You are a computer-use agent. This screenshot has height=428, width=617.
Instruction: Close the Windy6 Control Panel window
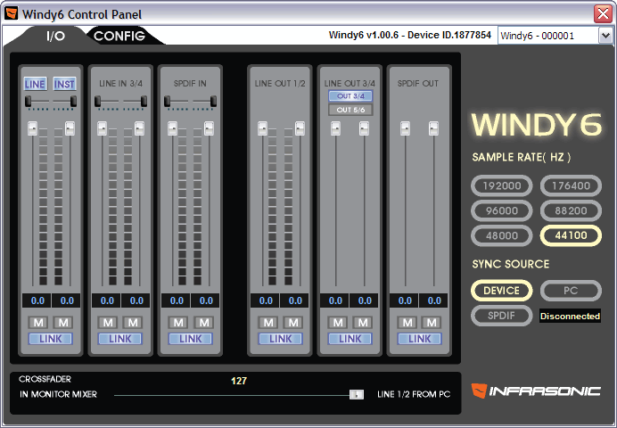(603, 13)
